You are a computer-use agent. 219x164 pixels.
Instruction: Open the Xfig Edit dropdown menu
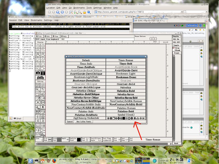pos(47,36)
